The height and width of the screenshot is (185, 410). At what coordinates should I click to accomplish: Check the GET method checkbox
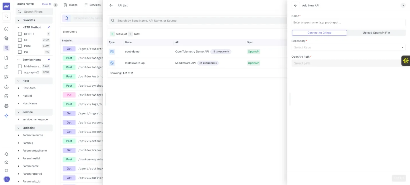click(20, 40)
